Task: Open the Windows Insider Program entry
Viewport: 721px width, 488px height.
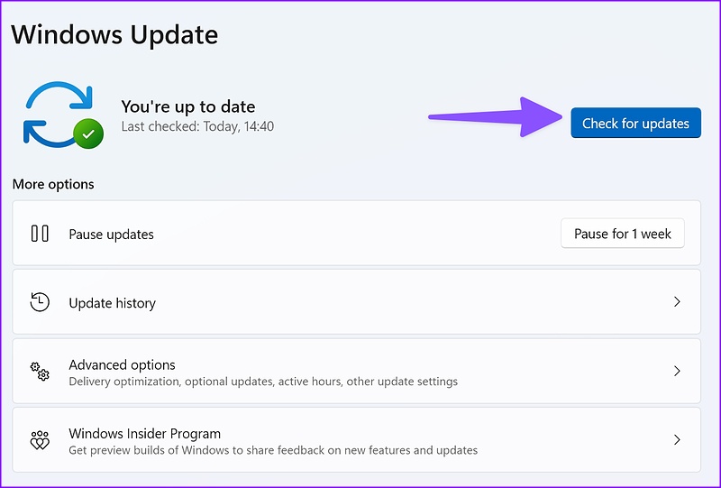Action: tap(356, 439)
